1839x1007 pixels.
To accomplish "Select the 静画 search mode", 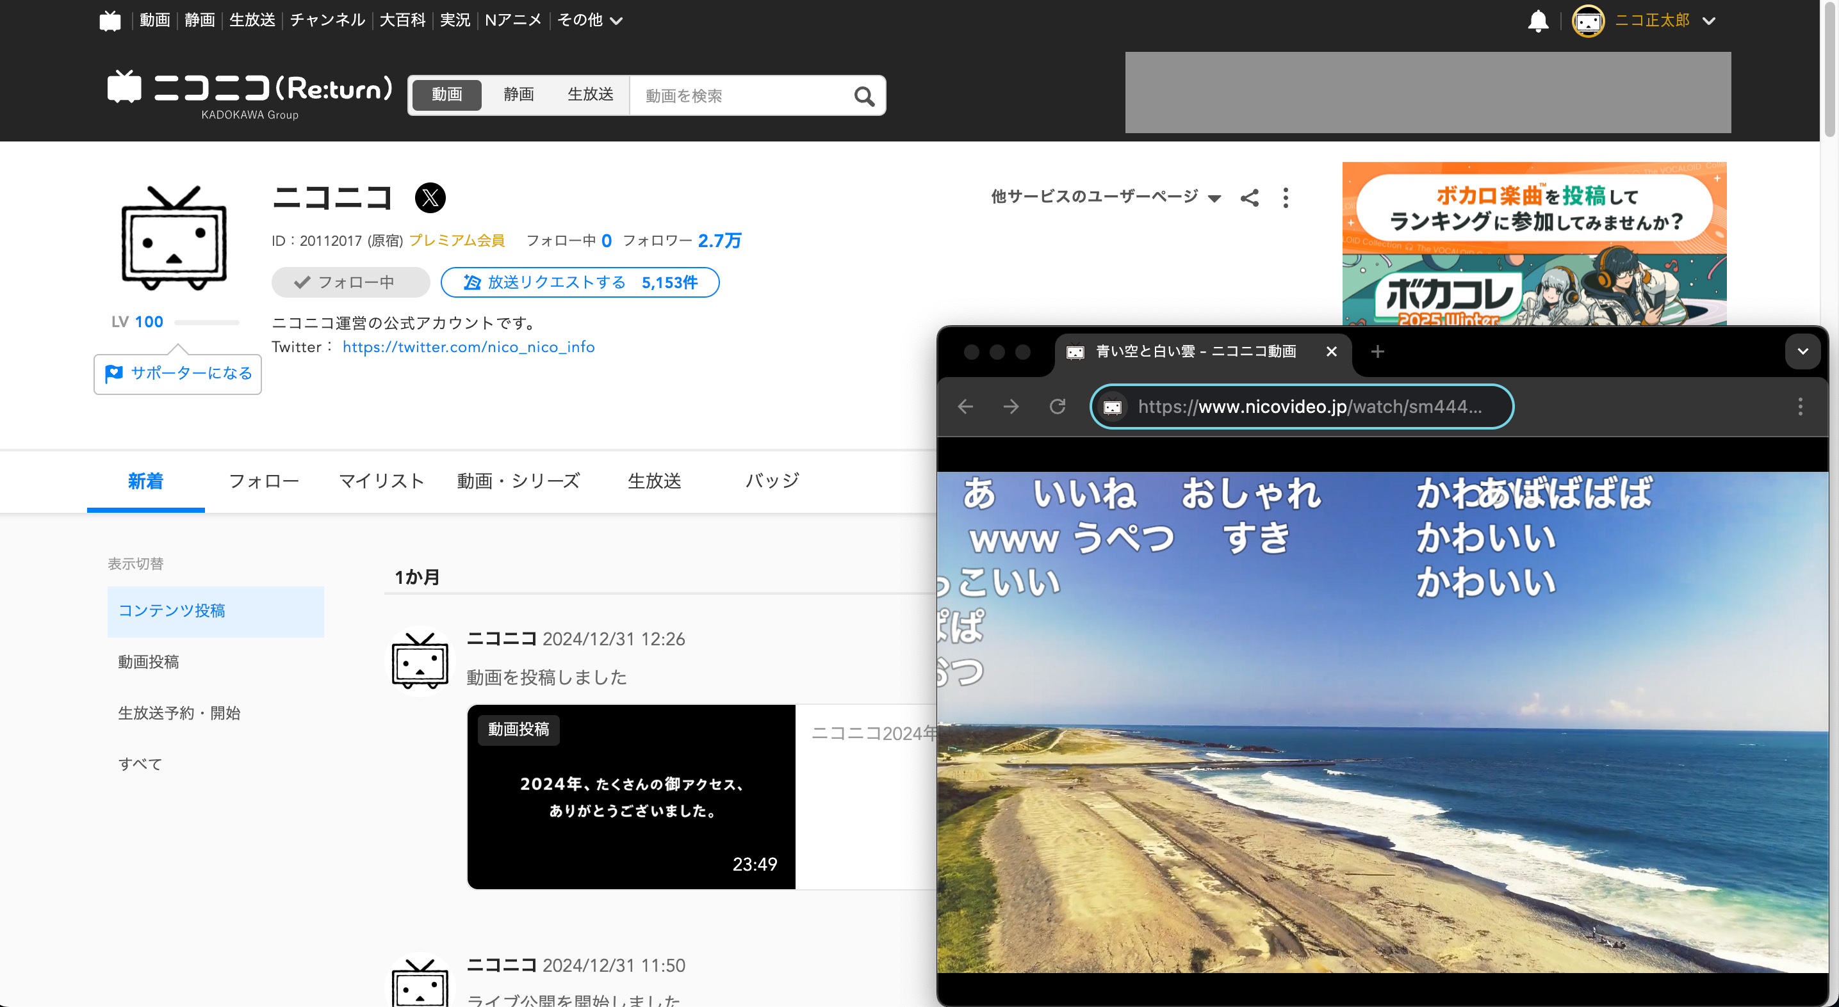I will pos(518,94).
